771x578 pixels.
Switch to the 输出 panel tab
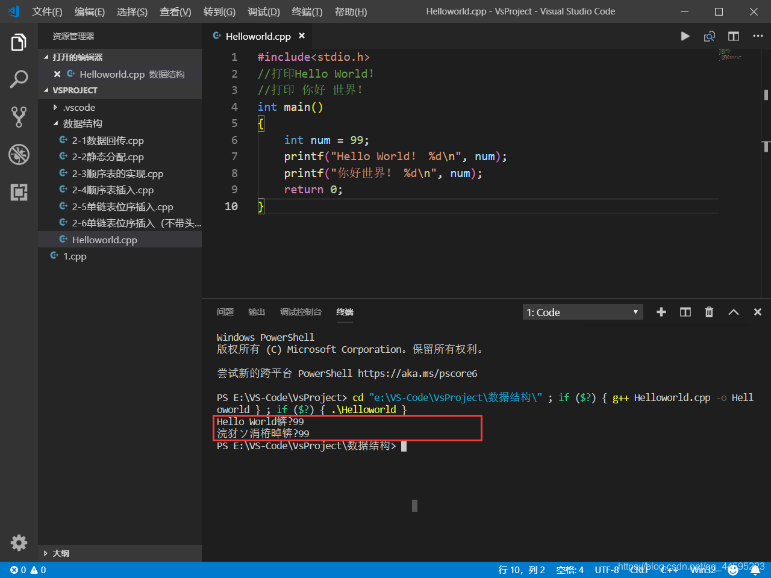(x=257, y=312)
